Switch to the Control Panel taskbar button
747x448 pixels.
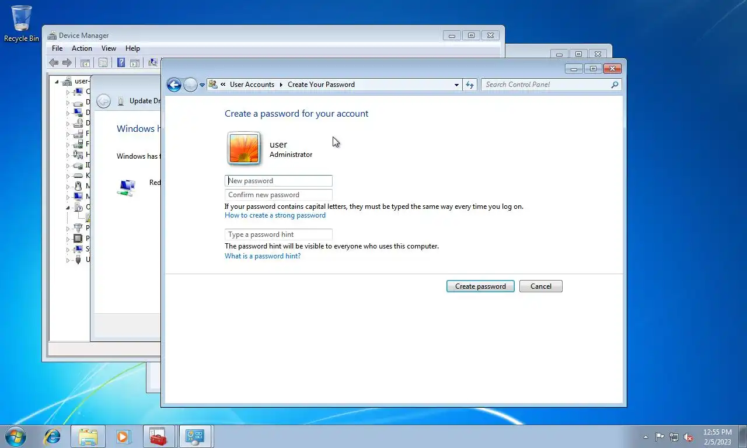[x=194, y=436]
